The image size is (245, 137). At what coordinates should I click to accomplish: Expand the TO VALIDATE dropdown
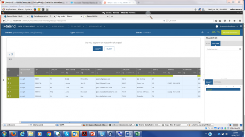point(84,26)
